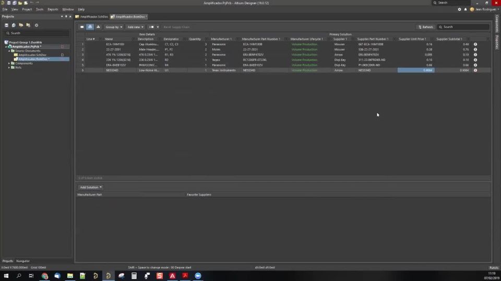Open the column selector dropdown arrow
Image resolution: width=501 pixels, height=281 pixels.
[158, 27]
